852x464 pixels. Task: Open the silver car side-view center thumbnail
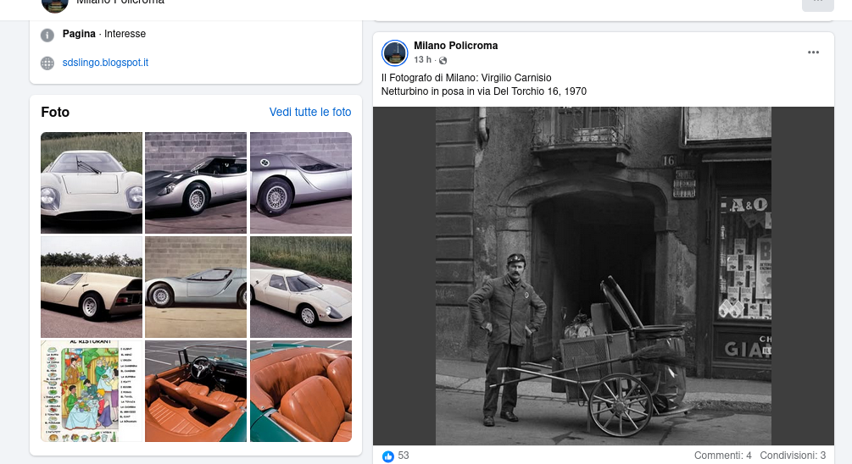(196, 286)
